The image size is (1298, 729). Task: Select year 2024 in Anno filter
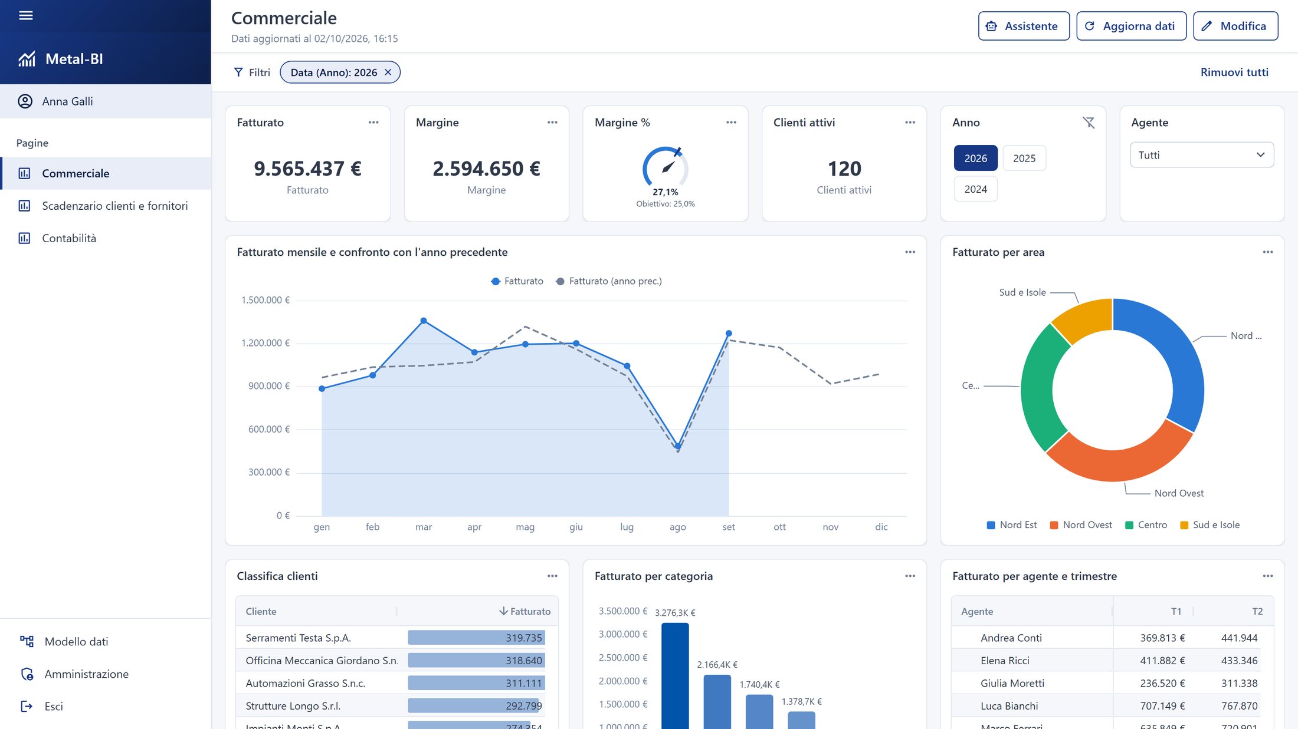coord(975,189)
